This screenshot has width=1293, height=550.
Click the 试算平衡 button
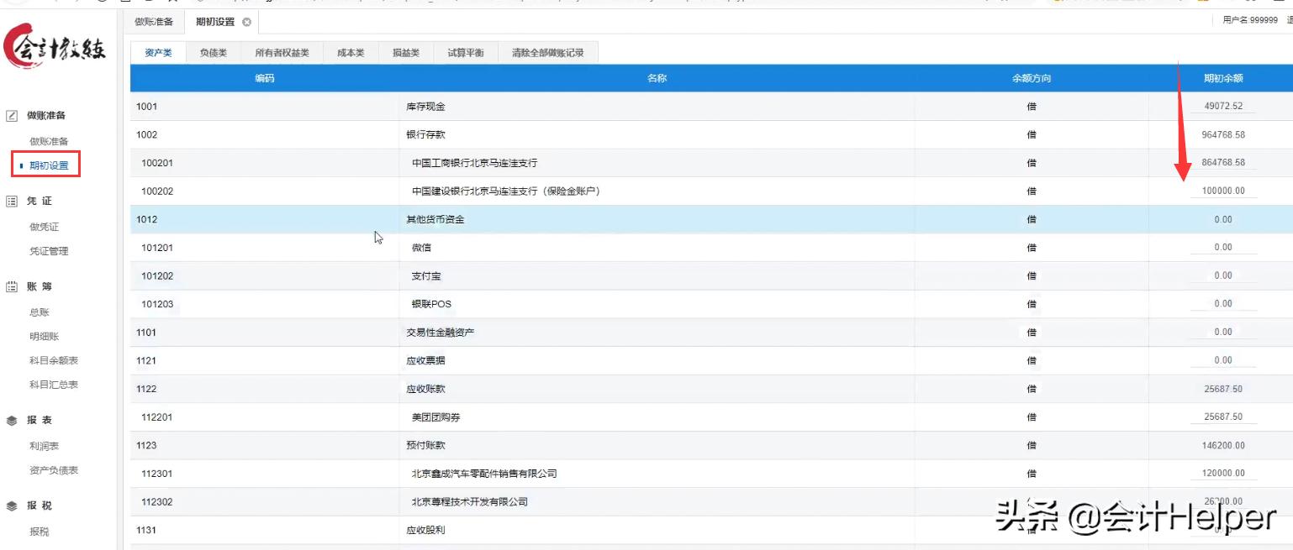click(465, 51)
